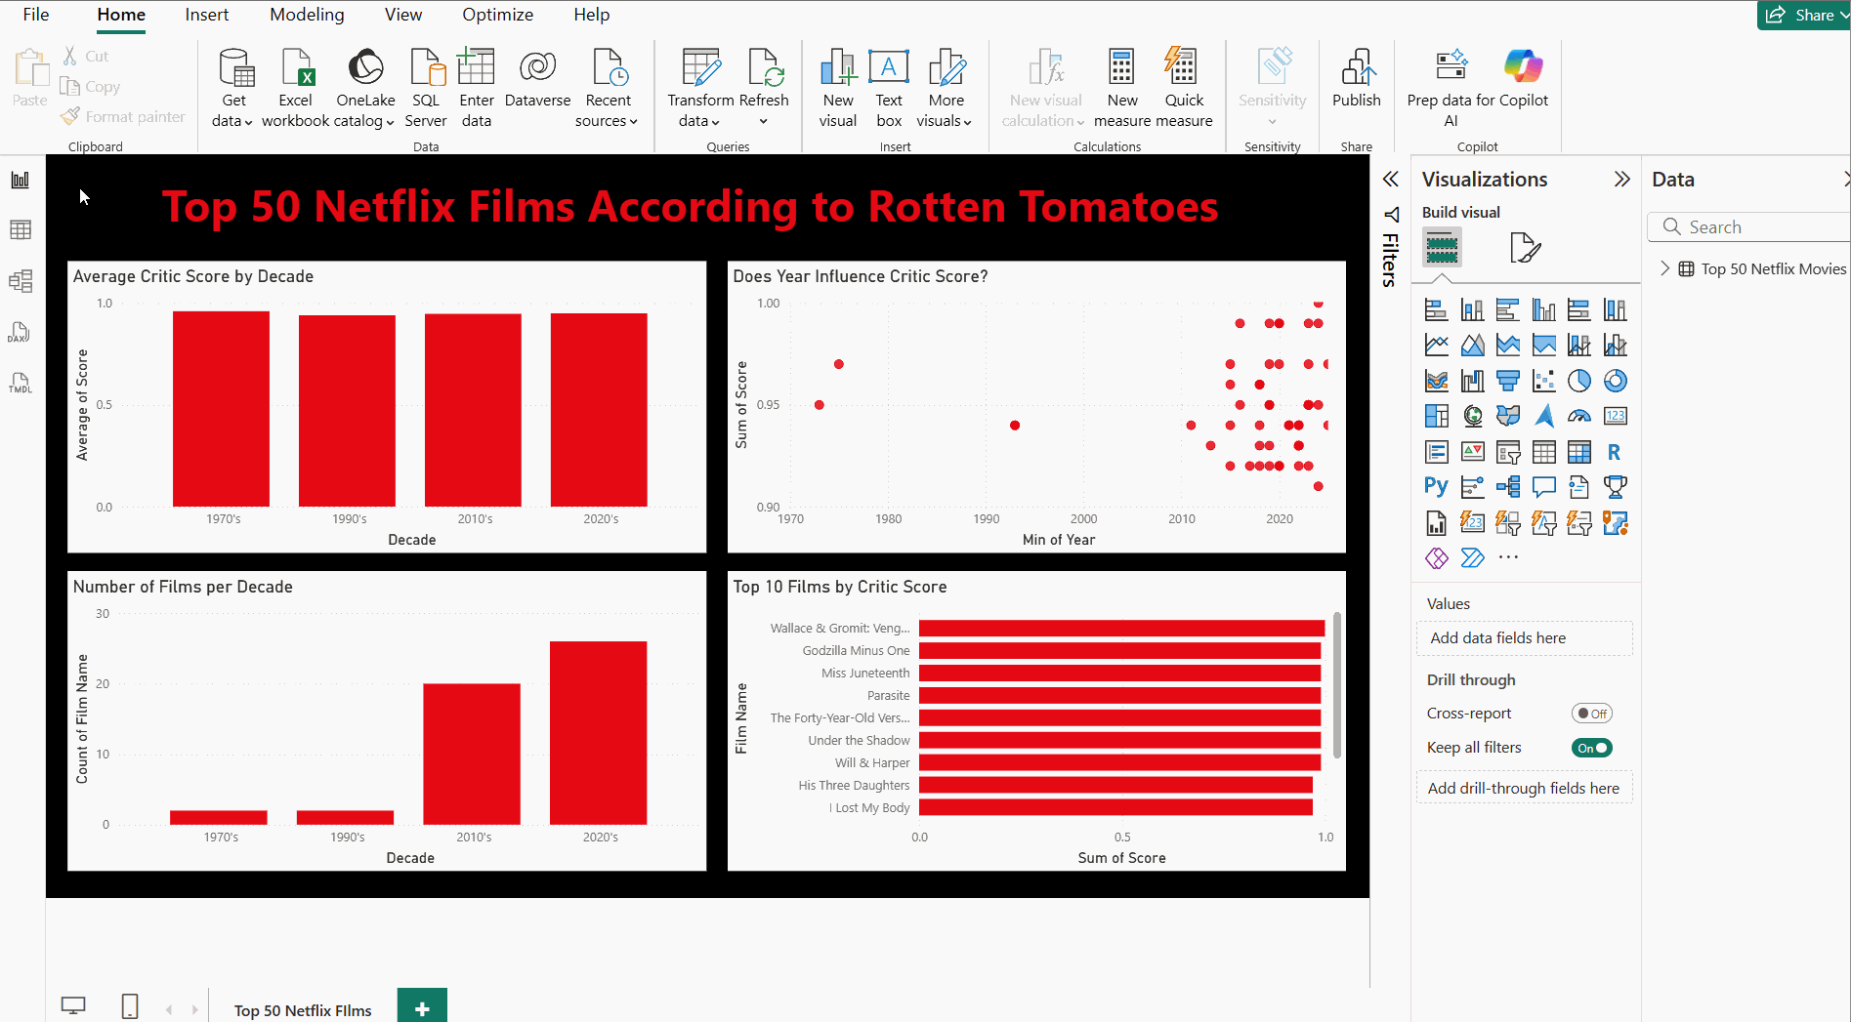Expand the Top 50 Netflix Movies table
This screenshot has width=1851, height=1022.
click(1665, 268)
